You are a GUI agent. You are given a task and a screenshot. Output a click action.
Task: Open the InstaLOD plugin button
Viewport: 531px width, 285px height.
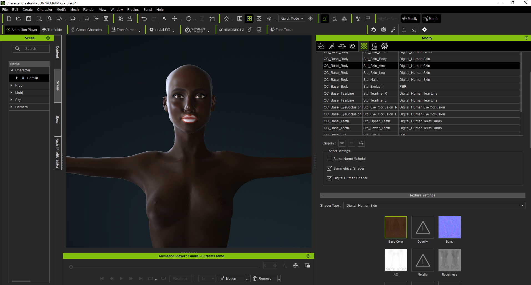click(160, 30)
